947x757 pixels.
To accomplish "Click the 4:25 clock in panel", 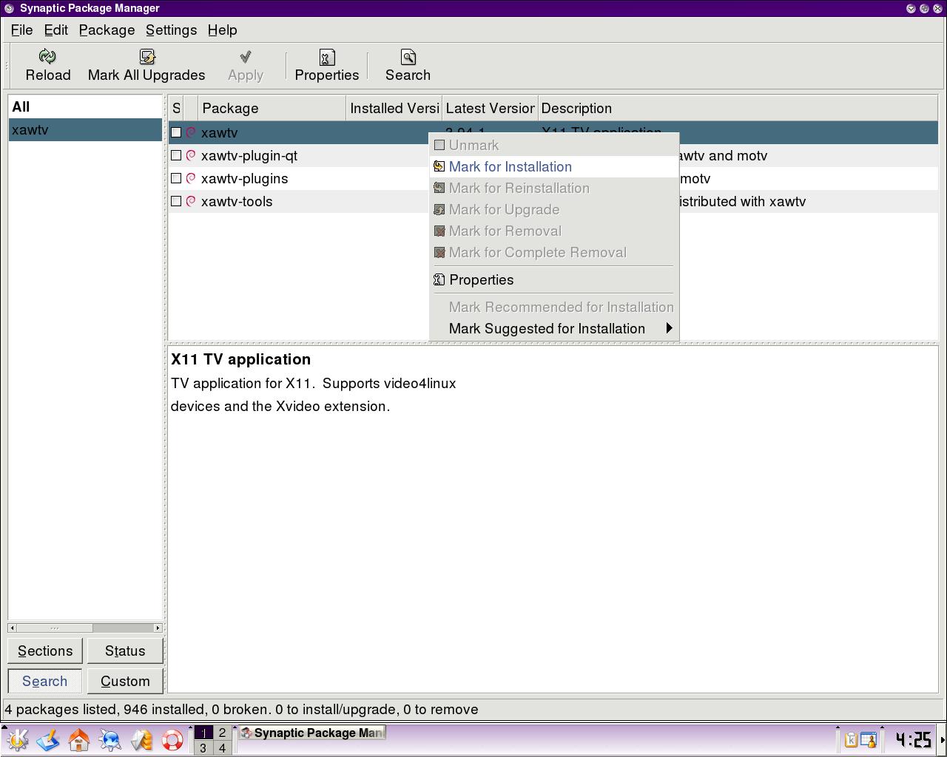I will 912,739.
